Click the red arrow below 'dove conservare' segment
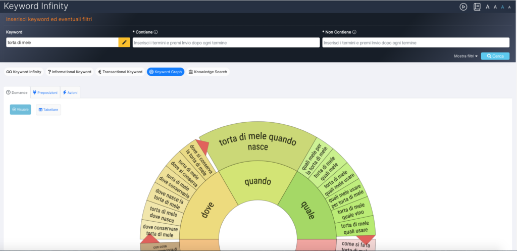Viewport: 517px width, 251px height. (x=149, y=239)
